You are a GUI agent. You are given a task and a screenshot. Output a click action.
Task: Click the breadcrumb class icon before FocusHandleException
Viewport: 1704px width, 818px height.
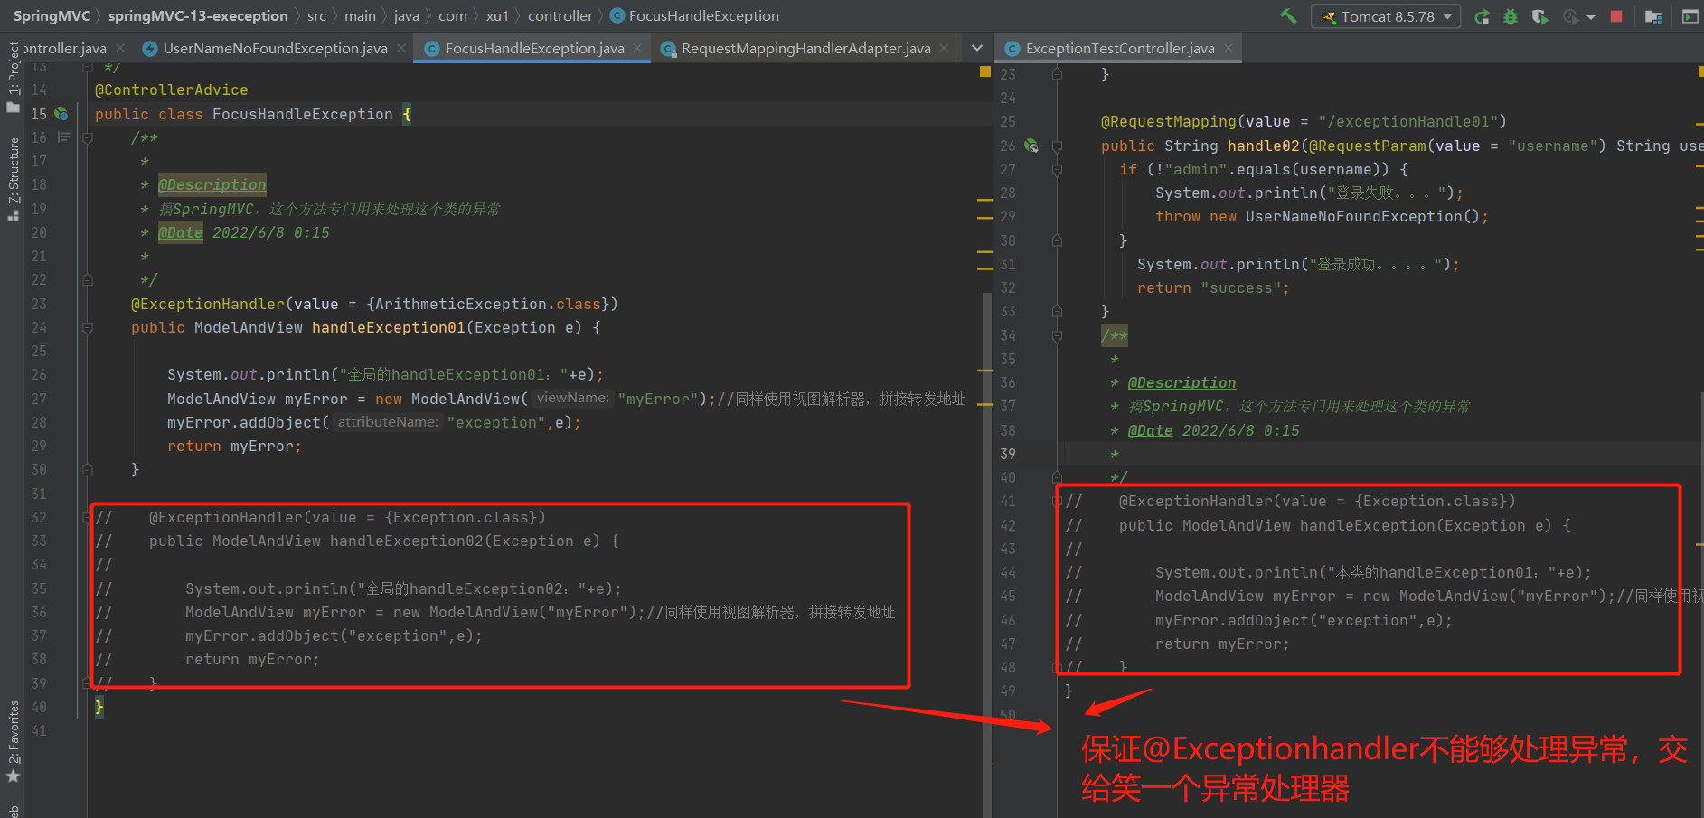tap(617, 16)
